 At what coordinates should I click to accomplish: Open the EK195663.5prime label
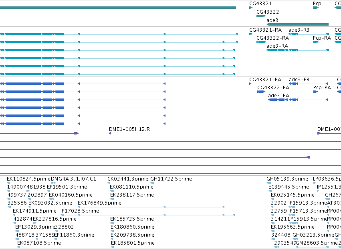click(293, 227)
